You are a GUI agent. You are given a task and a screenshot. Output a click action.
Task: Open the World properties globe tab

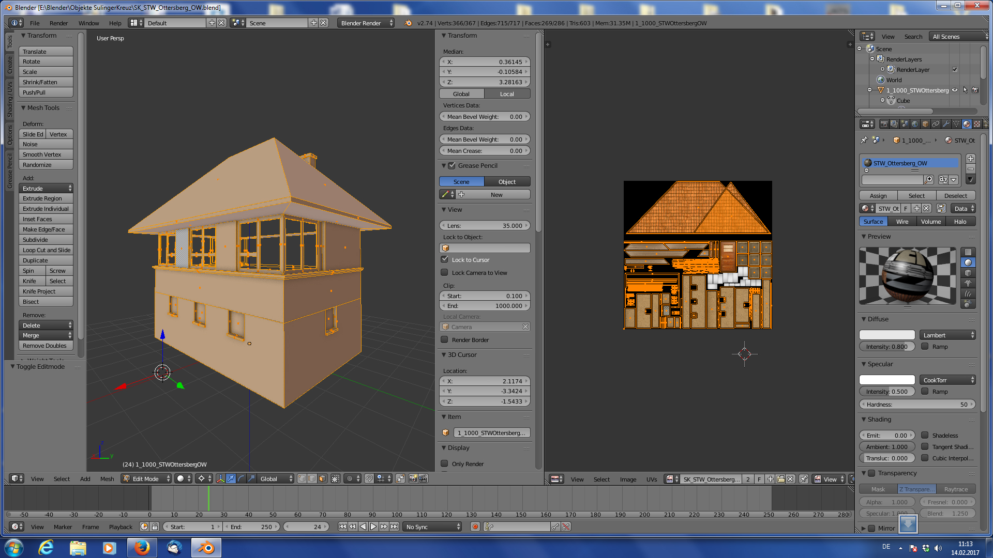915,124
